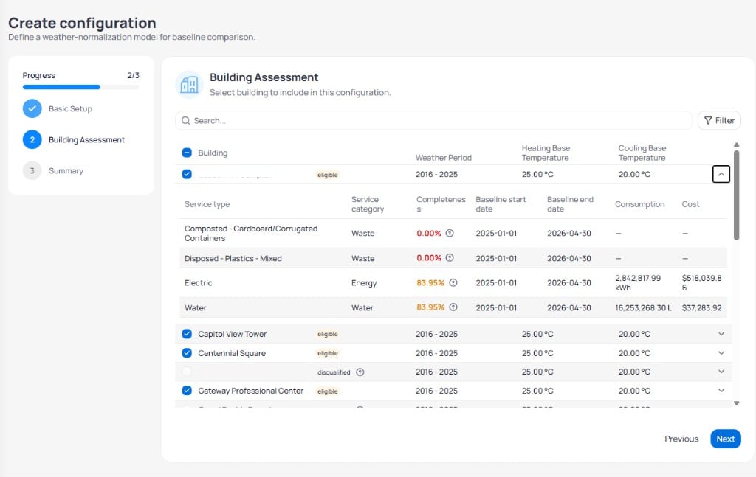The height and width of the screenshot is (477, 756).
Task: Click the scrollbar up arrow
Action: [x=736, y=145]
